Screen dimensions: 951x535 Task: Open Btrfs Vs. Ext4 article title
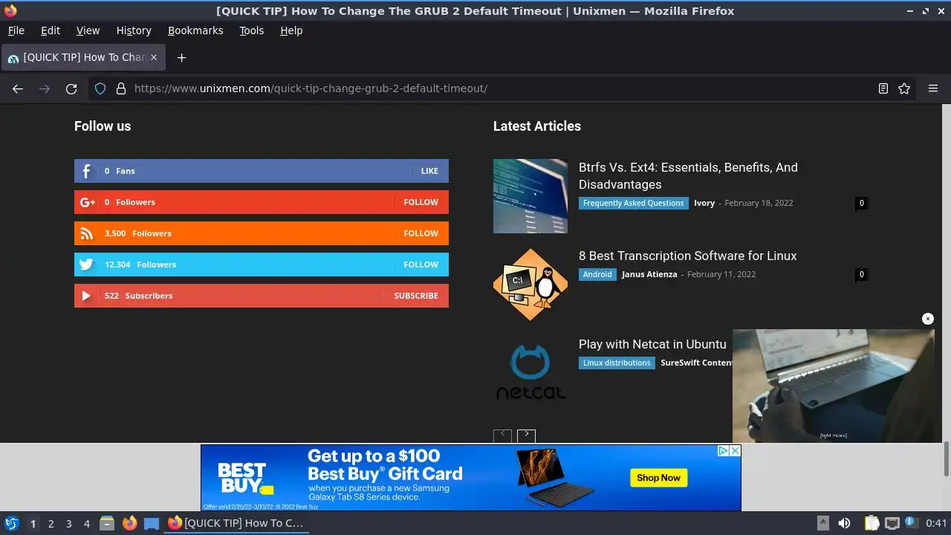coord(688,176)
